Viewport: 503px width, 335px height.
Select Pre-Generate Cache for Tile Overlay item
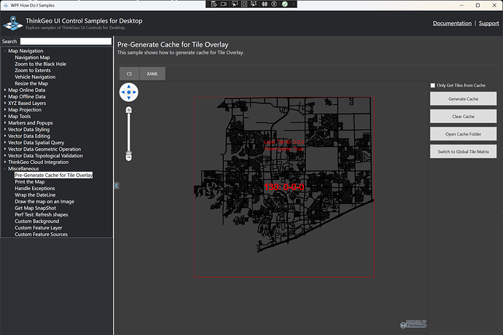[x=53, y=175]
